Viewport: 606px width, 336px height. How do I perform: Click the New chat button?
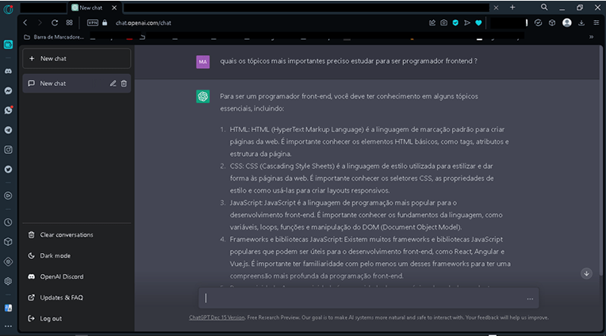coord(76,58)
